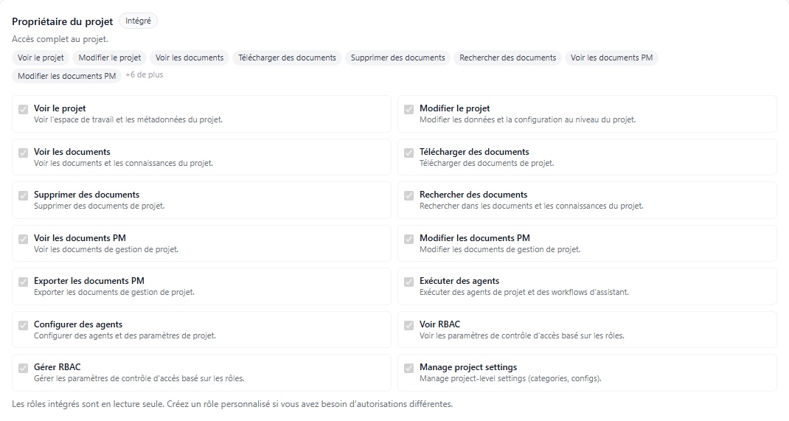Toggle the Voir les documents checkbox
Viewport: 789px width, 421px height.
point(23,153)
